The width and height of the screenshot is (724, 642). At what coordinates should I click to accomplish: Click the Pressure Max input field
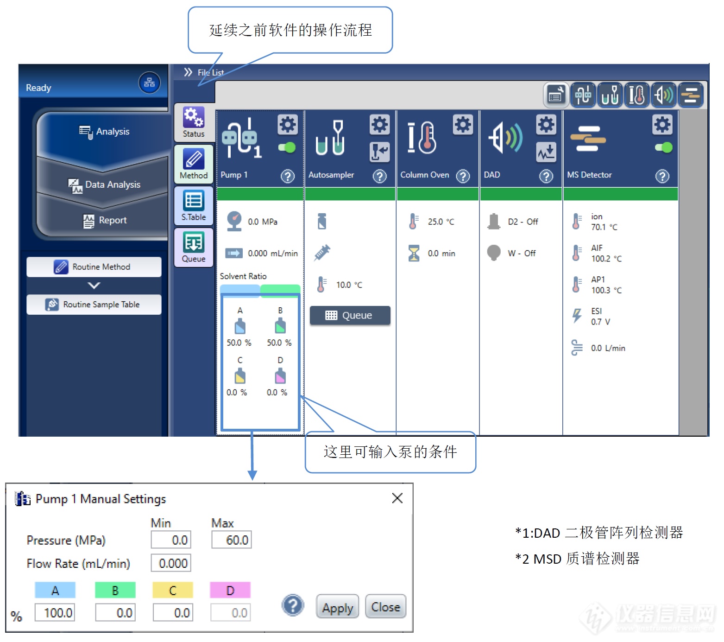click(231, 540)
